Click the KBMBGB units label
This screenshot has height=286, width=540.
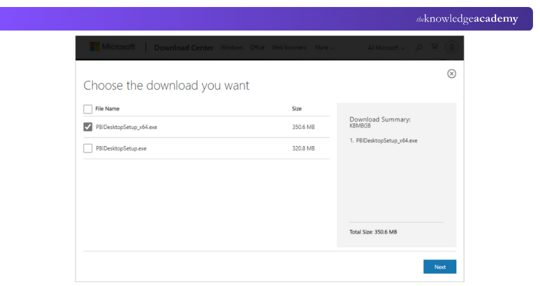(x=360, y=126)
